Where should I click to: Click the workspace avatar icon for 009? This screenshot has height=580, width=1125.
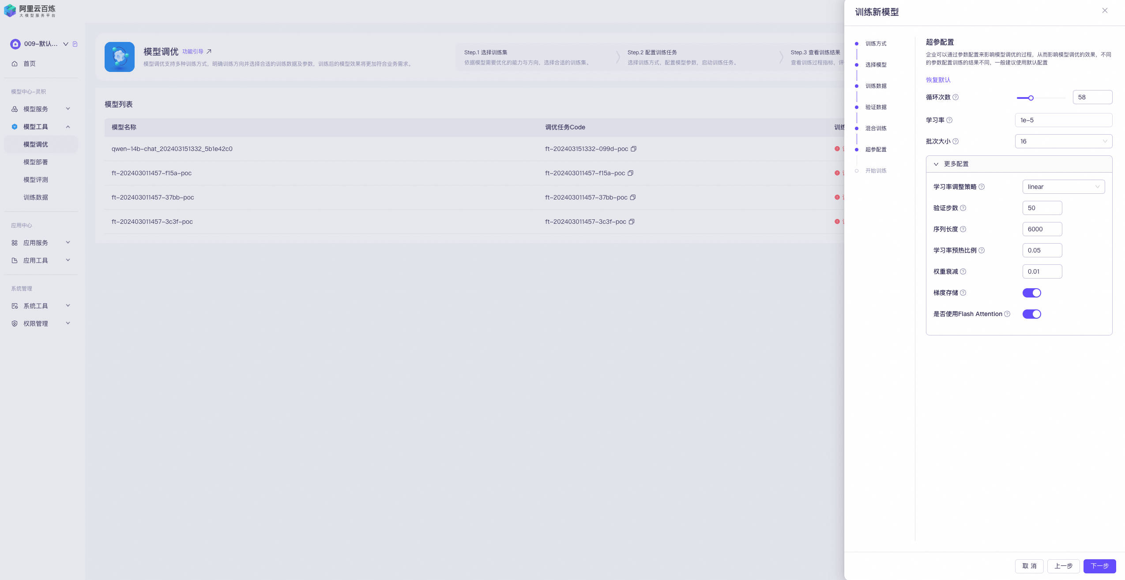(15, 44)
